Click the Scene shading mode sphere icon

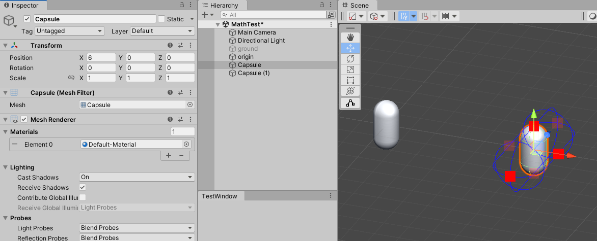[592, 16]
